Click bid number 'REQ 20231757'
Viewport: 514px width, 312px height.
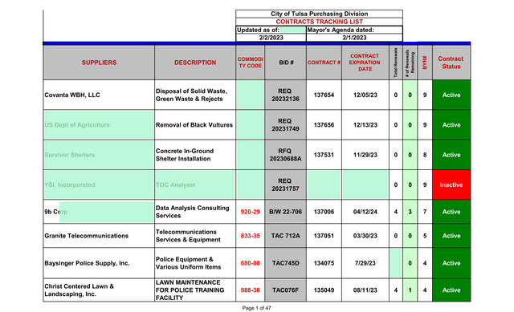(x=285, y=184)
